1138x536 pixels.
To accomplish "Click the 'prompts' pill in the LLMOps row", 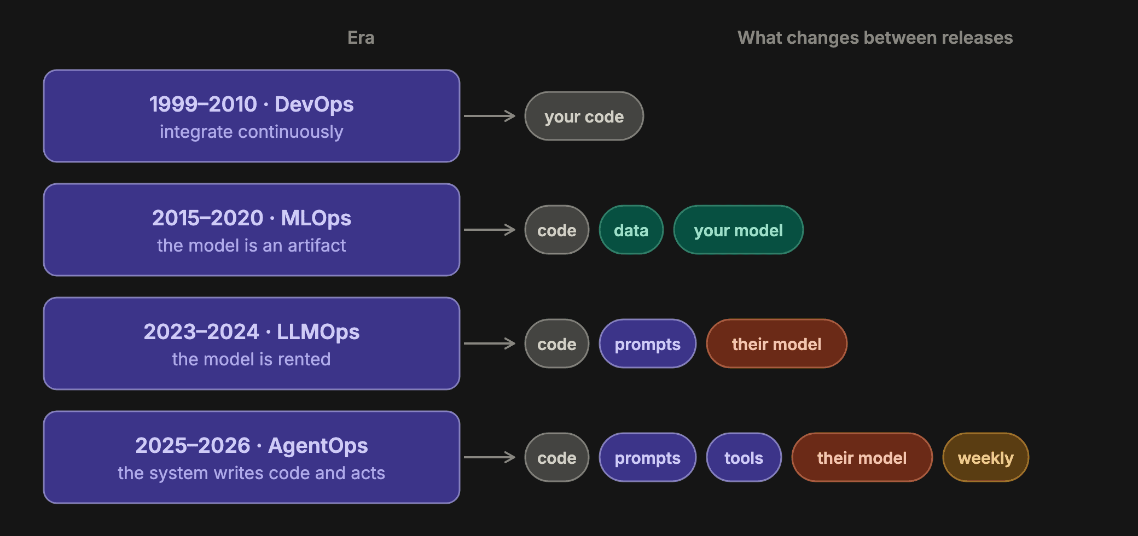I will pos(648,343).
